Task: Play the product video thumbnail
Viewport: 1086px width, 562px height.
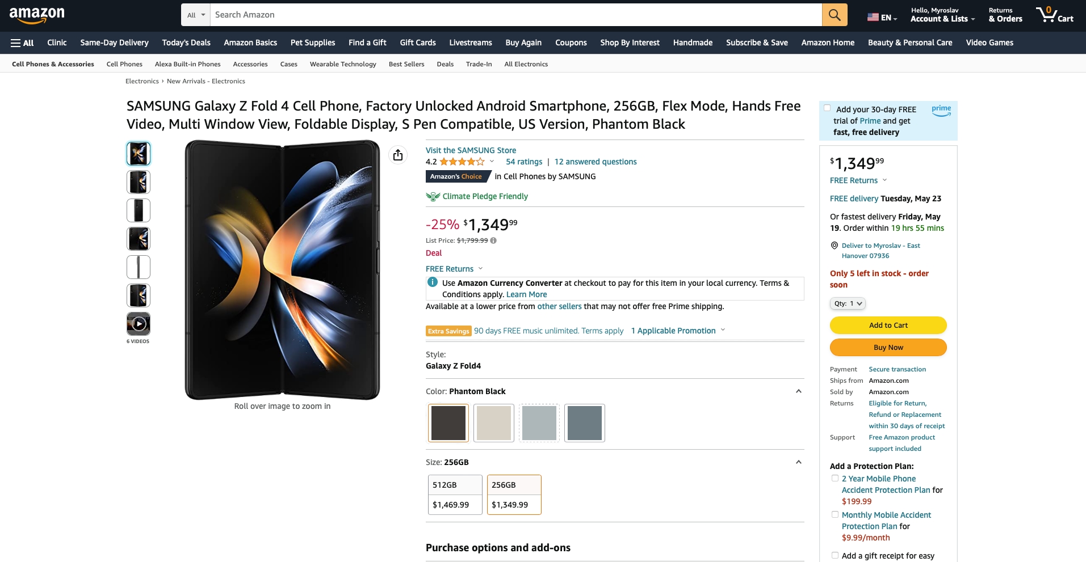Action: 139,324
